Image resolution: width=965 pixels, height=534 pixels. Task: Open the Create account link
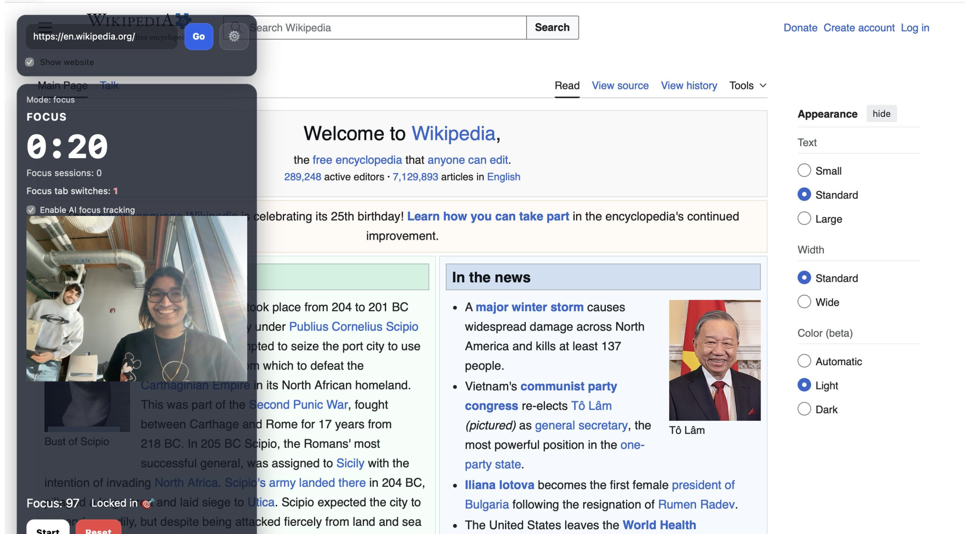pyautogui.click(x=859, y=28)
